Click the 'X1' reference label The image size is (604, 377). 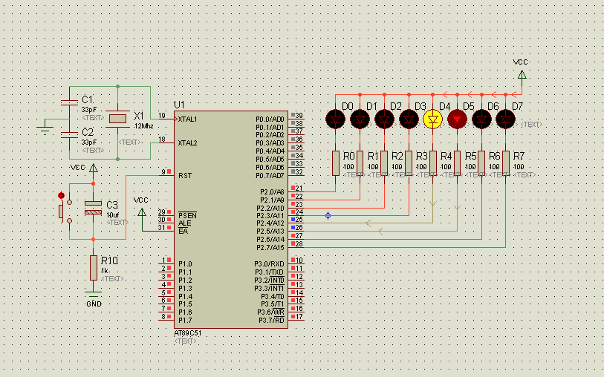pos(139,116)
